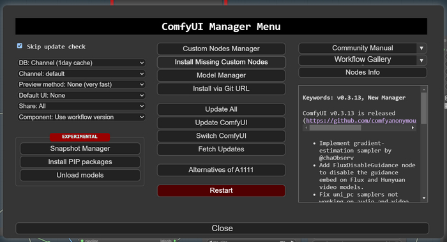The image size is (447, 242).
Task: Click the ComfyUI Manager Menu title
Action: (x=221, y=27)
